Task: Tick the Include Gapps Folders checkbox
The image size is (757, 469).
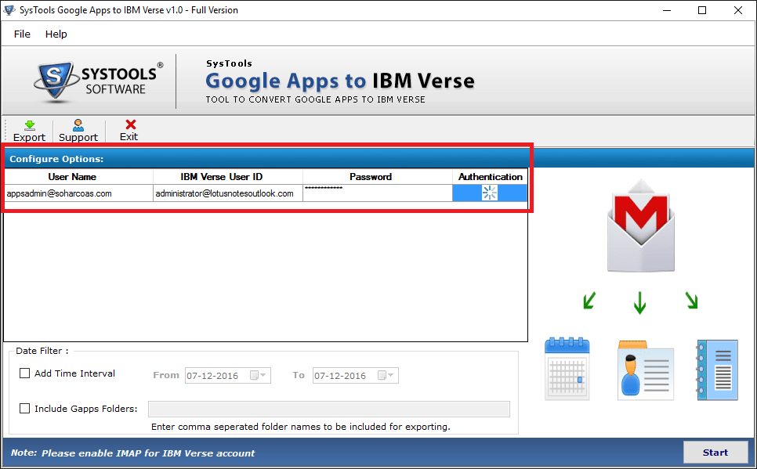Action: tap(24, 408)
